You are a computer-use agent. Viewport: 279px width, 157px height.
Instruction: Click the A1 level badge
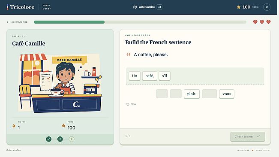159,7
